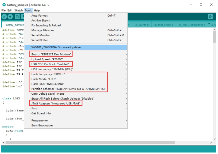Image resolution: width=218 pixels, height=154 pixels.
Task: Open Manage Libraries...
Action: 76,30
